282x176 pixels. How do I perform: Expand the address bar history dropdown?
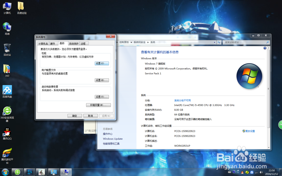pos(215,43)
